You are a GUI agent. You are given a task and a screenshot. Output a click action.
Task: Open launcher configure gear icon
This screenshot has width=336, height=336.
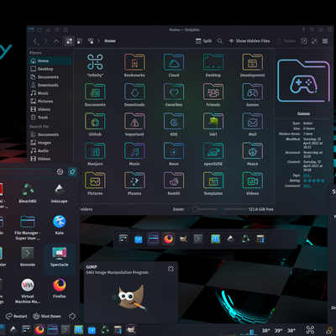pyautogui.click(x=60, y=171)
